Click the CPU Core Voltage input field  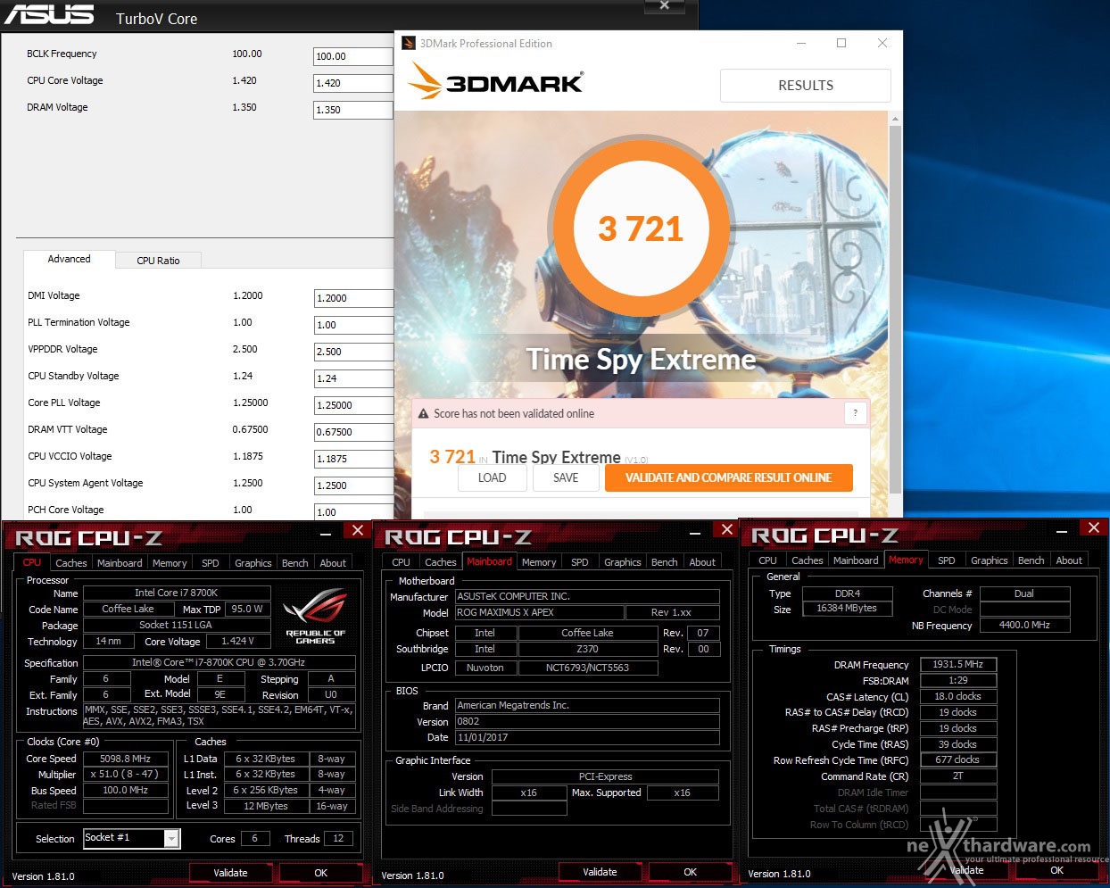353,83
